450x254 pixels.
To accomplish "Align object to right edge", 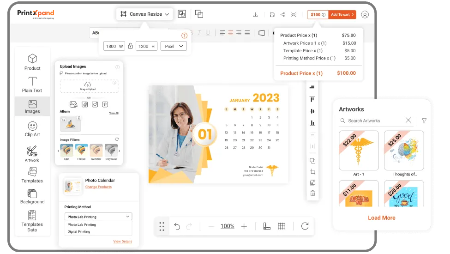I will (x=312, y=87).
